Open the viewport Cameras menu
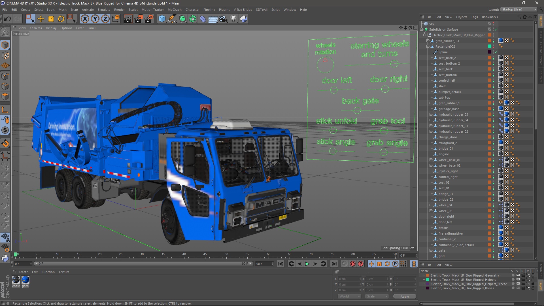The height and width of the screenshot is (306, 544). pyautogui.click(x=36, y=28)
